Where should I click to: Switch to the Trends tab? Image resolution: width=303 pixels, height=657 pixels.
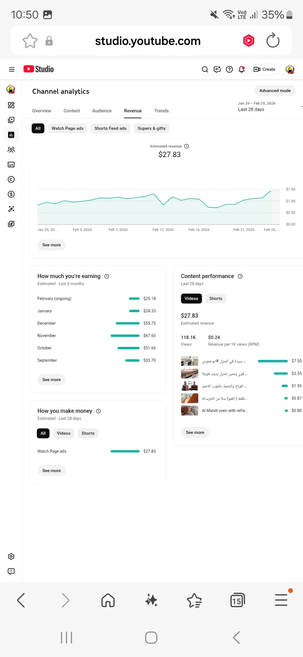tap(162, 111)
